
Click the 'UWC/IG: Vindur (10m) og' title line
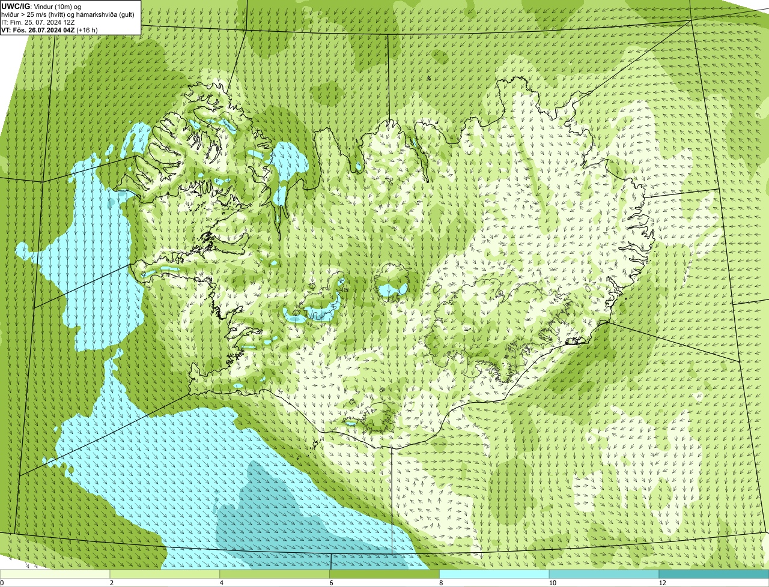(x=41, y=6)
